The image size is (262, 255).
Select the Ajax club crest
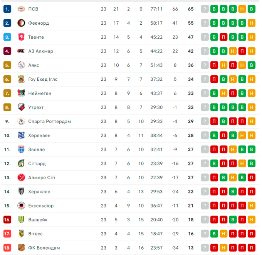click(x=21, y=65)
